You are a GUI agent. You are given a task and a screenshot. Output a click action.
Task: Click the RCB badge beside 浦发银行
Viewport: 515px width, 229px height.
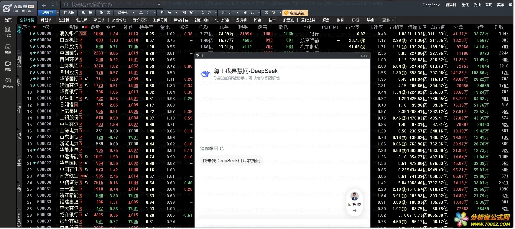point(83,34)
